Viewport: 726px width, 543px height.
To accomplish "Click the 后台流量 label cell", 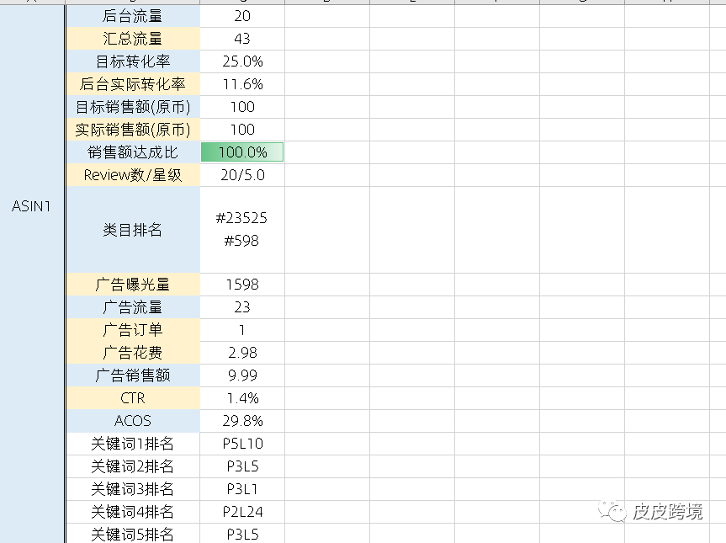I will 132,15.
